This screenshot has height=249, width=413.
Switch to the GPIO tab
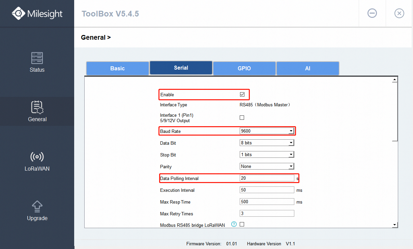click(244, 68)
